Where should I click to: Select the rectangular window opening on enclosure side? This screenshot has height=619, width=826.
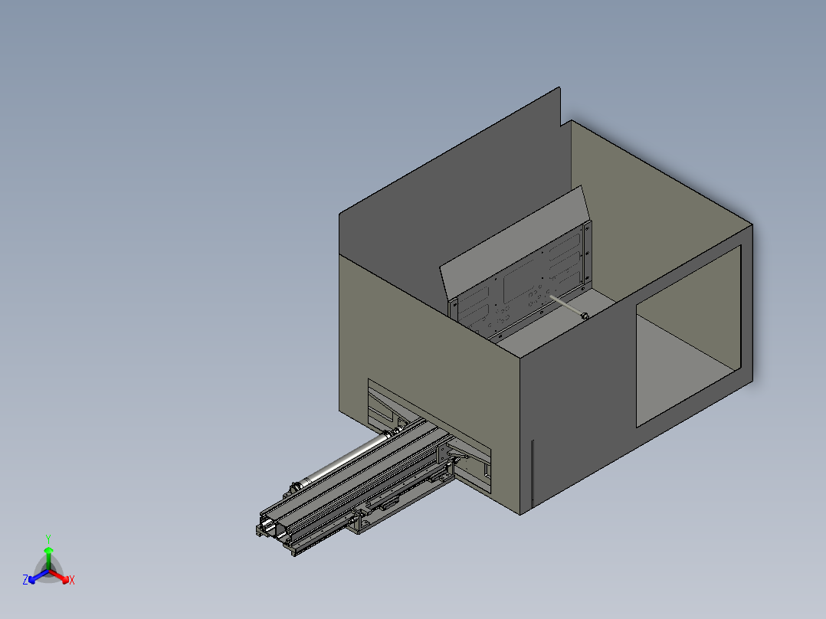coord(689,335)
